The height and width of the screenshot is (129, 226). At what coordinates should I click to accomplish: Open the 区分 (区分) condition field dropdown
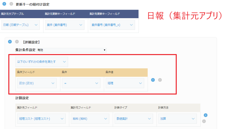[37, 83]
